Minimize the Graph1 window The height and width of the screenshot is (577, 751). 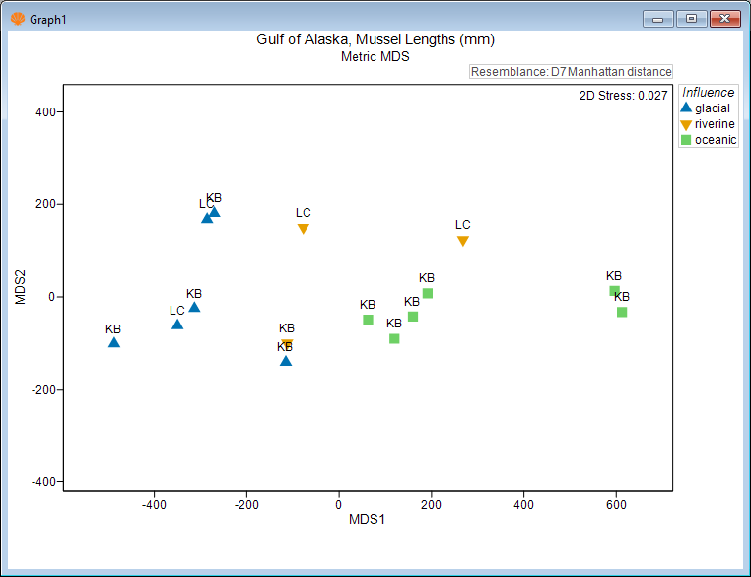point(658,19)
